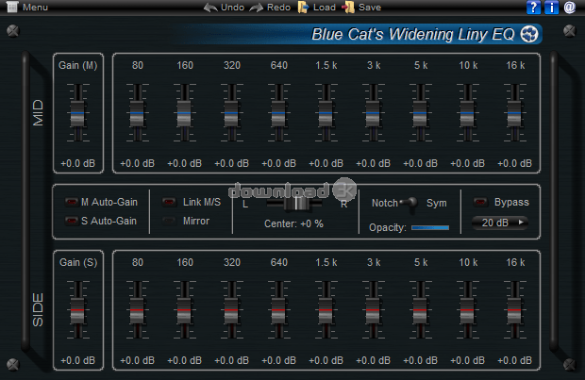The image size is (585, 380).
Task: Toggle M Auto-Gain LED
Action: point(72,202)
